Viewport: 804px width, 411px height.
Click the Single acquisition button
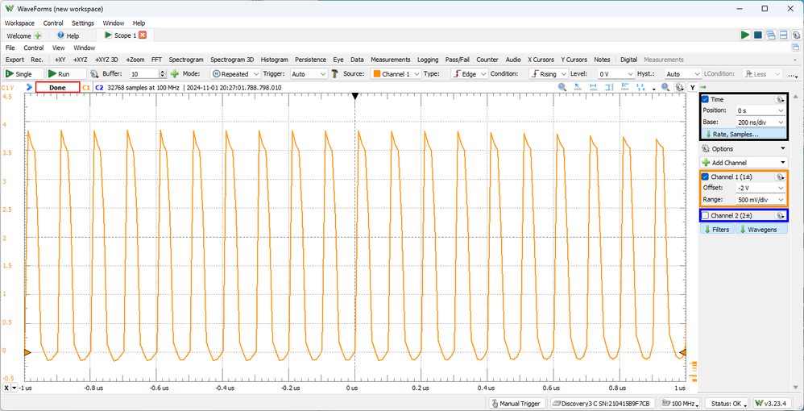(22, 74)
